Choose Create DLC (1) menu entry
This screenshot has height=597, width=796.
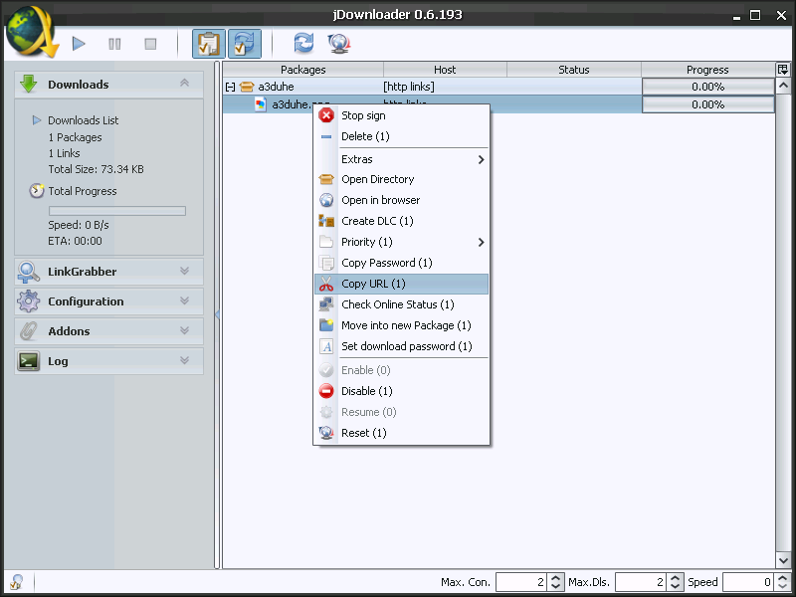(x=402, y=221)
